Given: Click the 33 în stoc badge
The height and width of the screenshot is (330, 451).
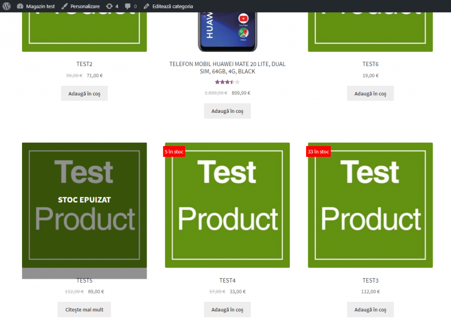Looking at the screenshot, I should tap(319, 152).
